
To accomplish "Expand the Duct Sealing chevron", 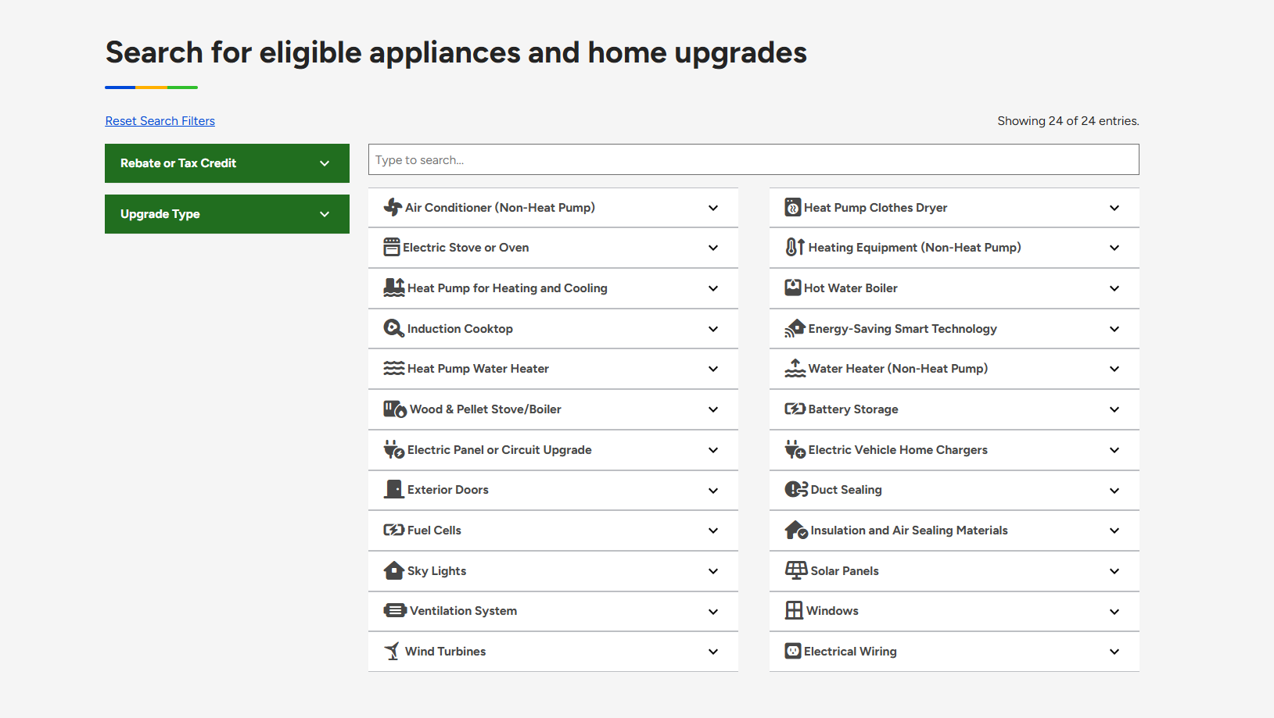I will click(x=1114, y=491).
